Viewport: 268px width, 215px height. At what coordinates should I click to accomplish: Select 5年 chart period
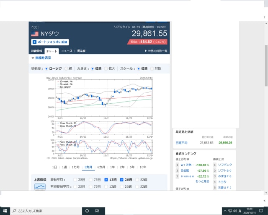(132, 167)
